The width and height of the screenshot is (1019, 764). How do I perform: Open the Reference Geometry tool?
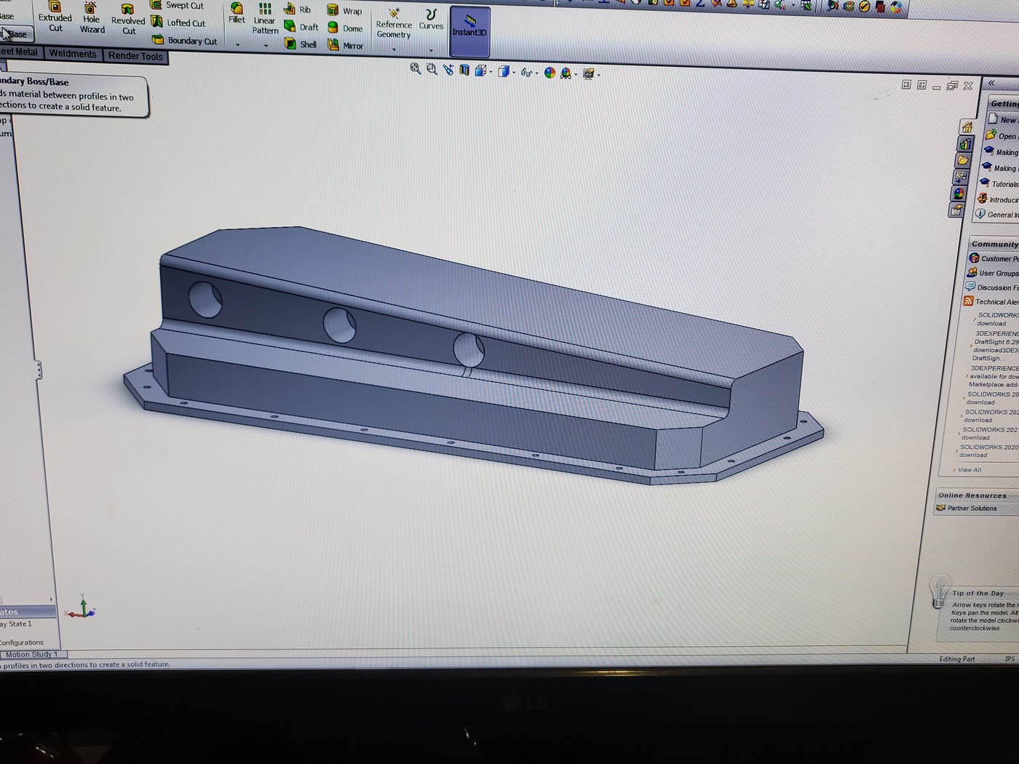pyautogui.click(x=394, y=23)
